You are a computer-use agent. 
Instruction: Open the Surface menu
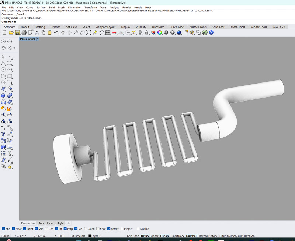coord(41,7)
